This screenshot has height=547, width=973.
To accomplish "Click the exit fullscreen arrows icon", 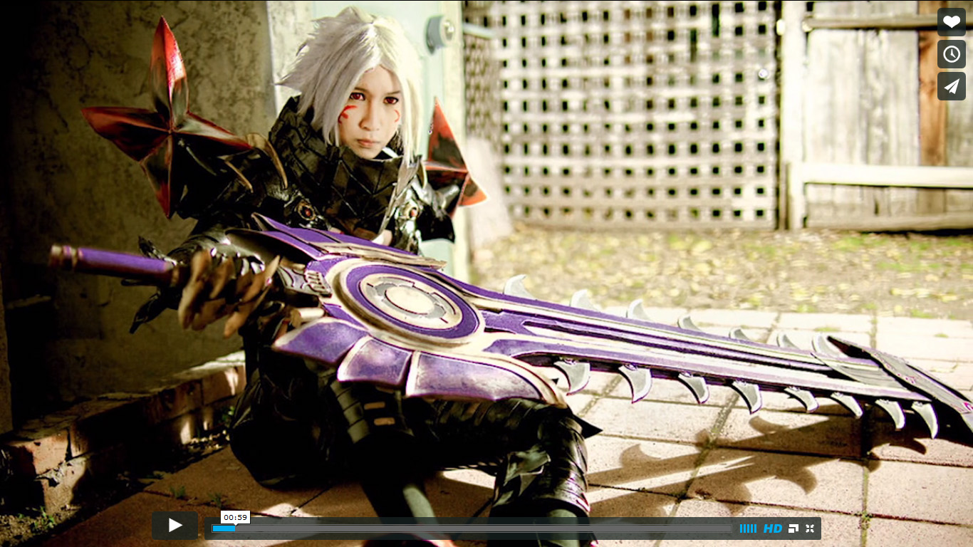I will (810, 528).
